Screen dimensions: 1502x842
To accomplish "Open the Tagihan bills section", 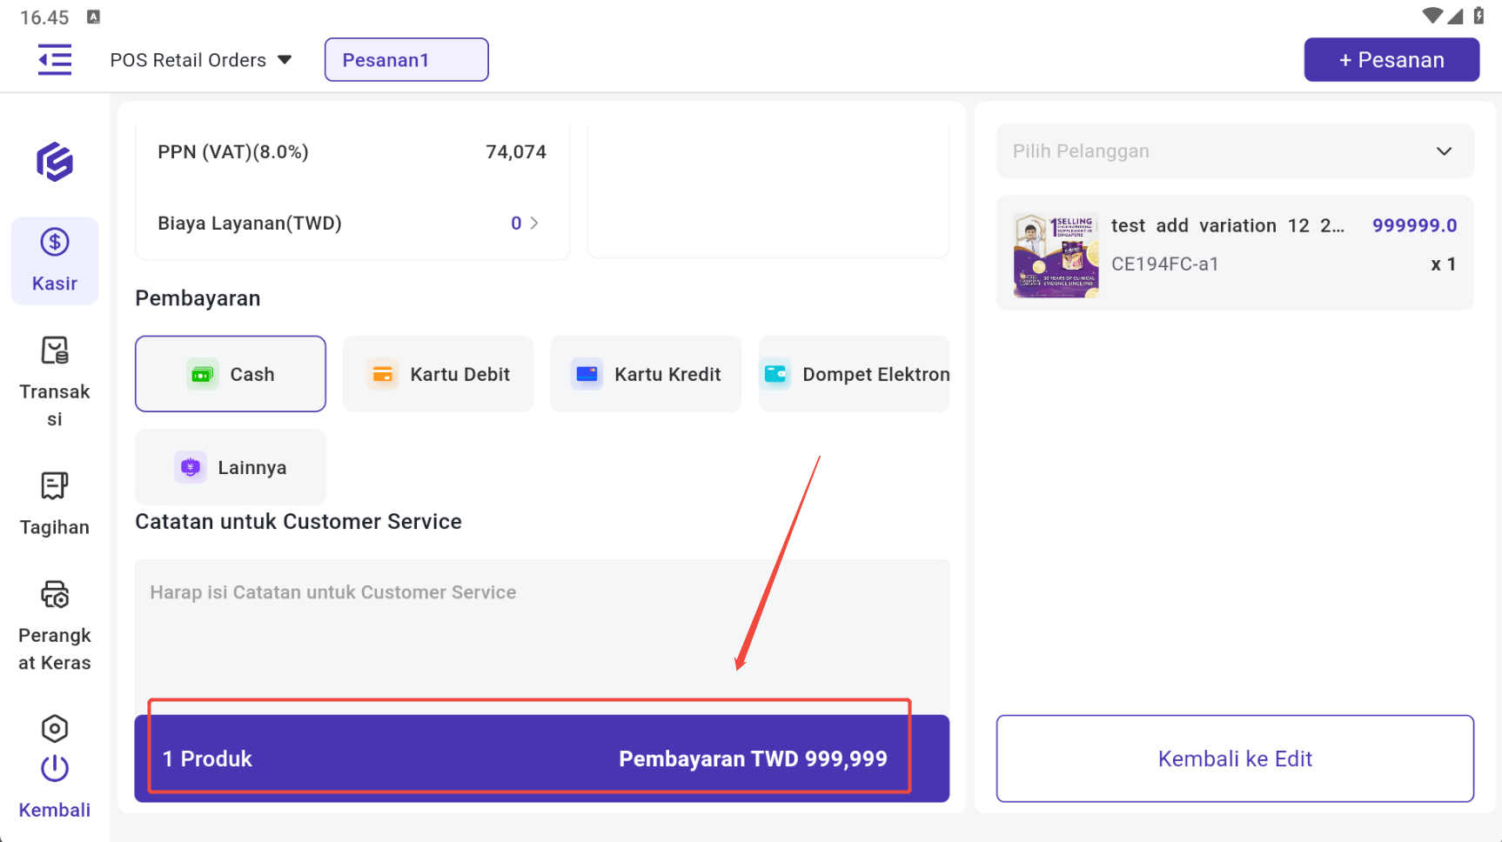I will pyautogui.click(x=55, y=504).
